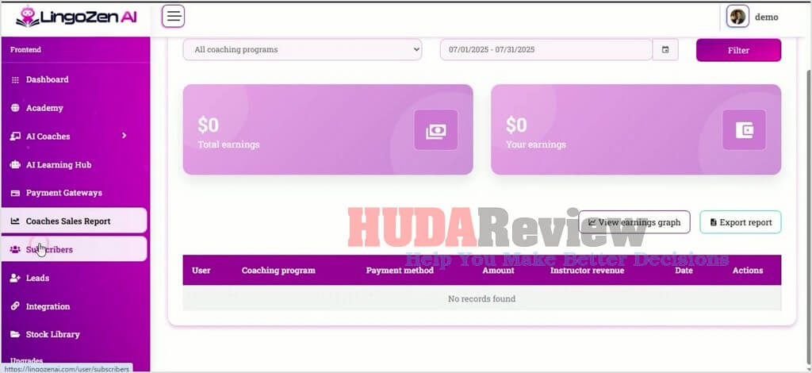This screenshot has height=373, width=812.
Task: Click the Your earnings wallet icon
Action: (x=744, y=130)
